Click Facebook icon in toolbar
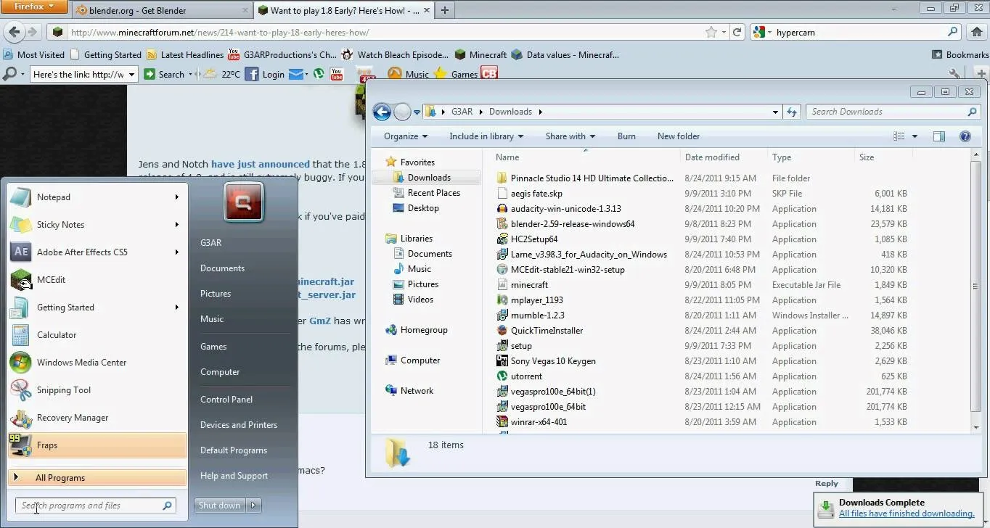The height and width of the screenshot is (528, 990). [x=252, y=74]
